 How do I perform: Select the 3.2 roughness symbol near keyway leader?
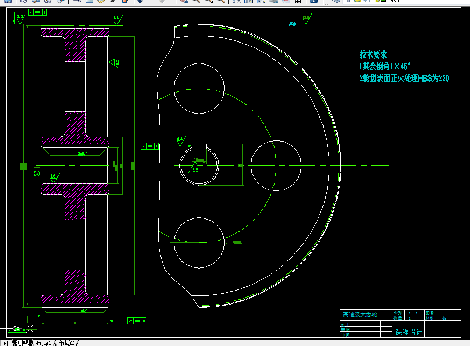181,140
